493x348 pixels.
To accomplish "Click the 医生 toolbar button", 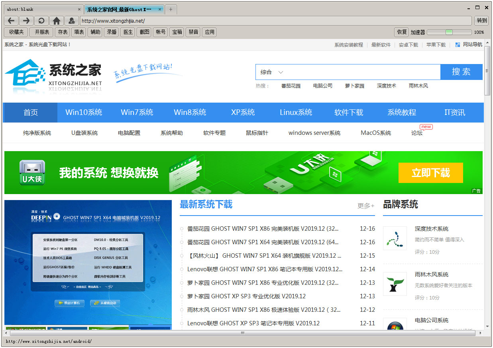I will coord(128,32).
